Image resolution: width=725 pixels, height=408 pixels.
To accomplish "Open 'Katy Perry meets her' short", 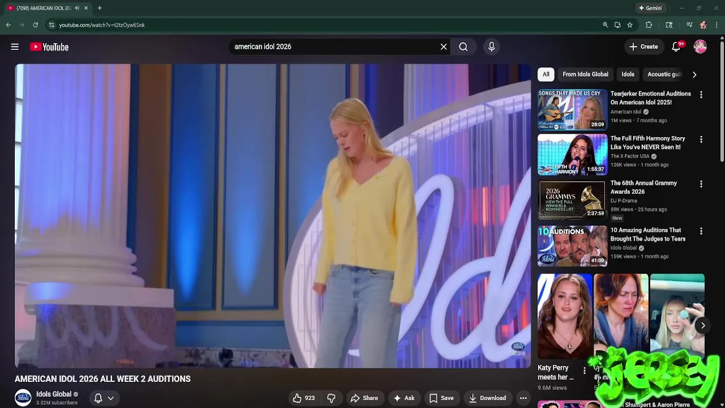I will (x=565, y=316).
